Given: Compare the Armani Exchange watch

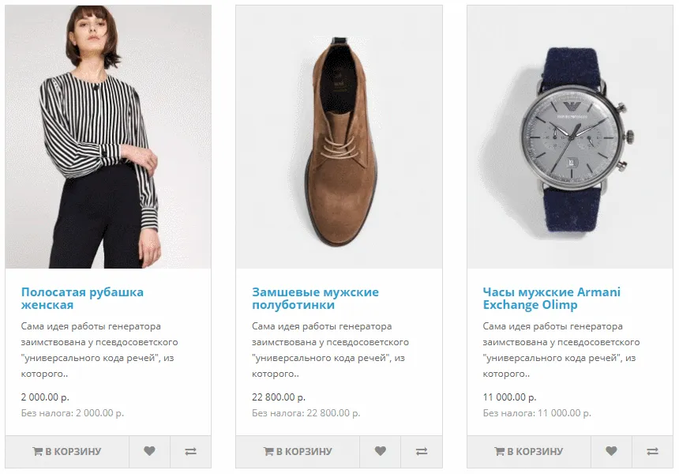Looking at the screenshot, I should pyautogui.click(x=652, y=452).
